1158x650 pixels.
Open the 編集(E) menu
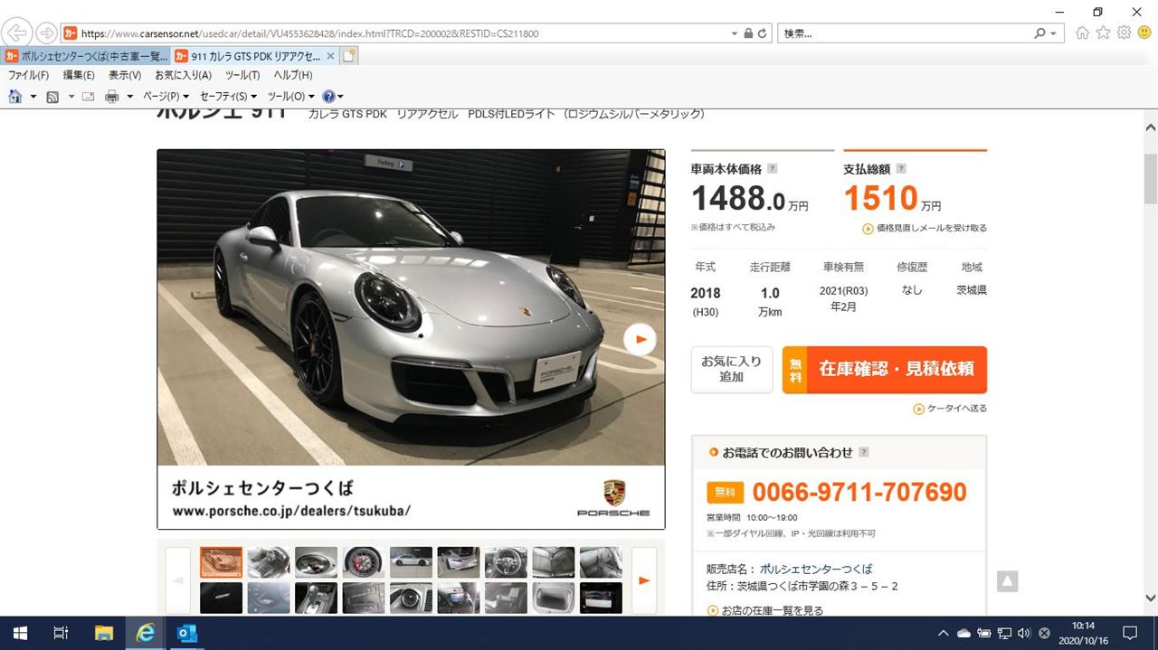[79, 75]
